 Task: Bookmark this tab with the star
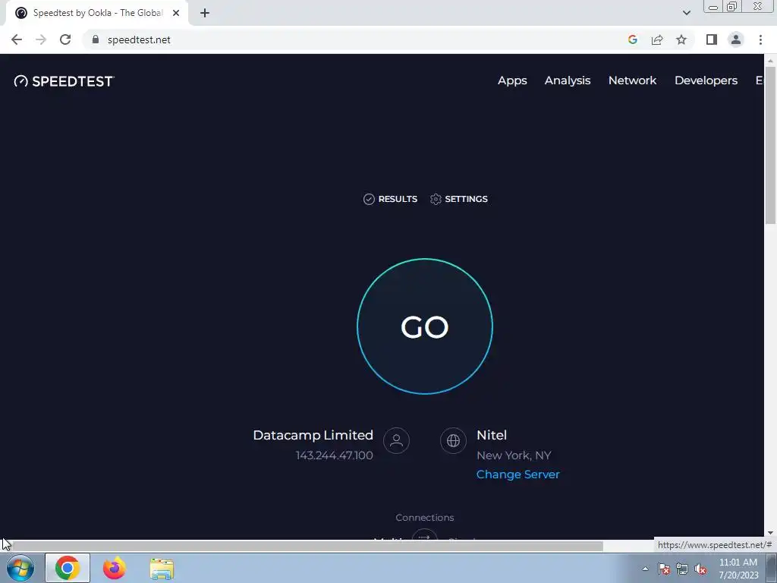coord(681,39)
